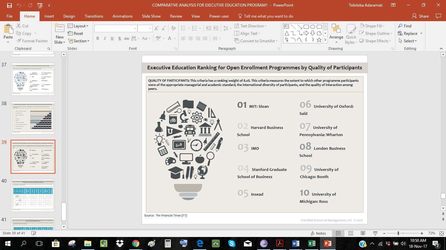Open the Arrange dropdown
The image size is (446, 250).
tap(336, 34)
